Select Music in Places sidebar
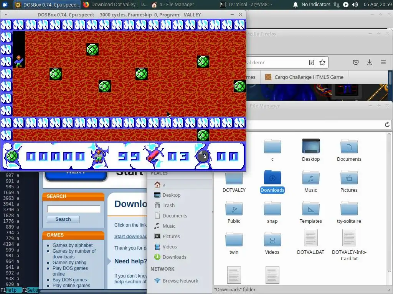Image resolution: width=393 pixels, height=294 pixels. 180,226
